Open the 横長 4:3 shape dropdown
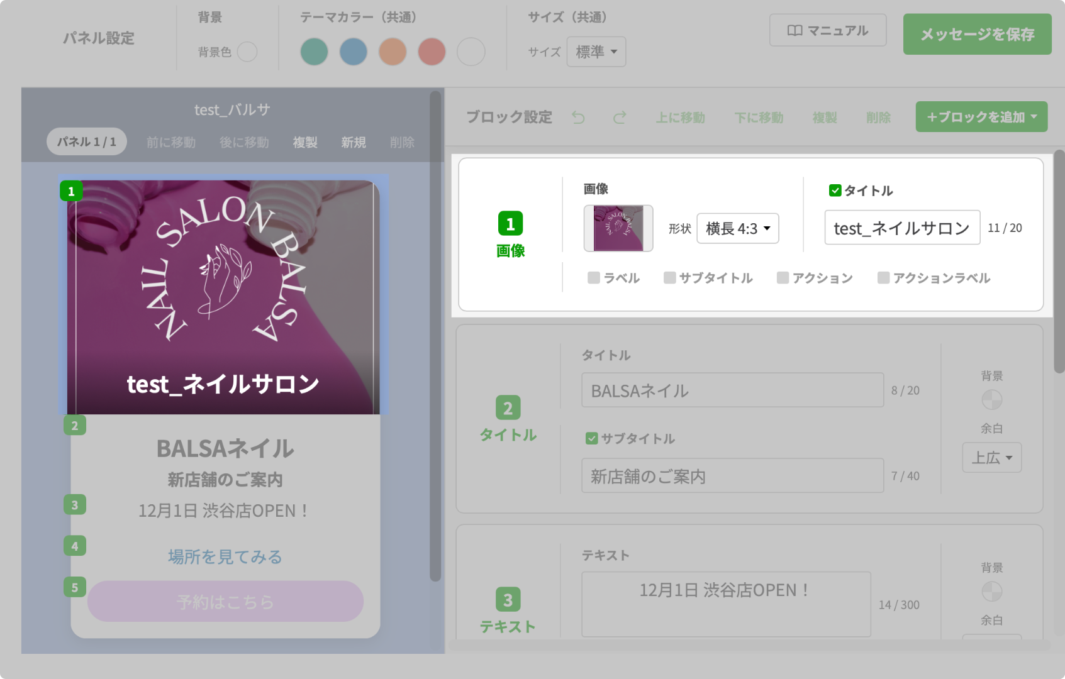 click(x=737, y=228)
